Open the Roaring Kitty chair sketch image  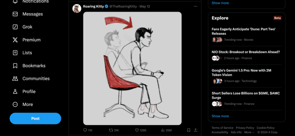tap(132, 68)
